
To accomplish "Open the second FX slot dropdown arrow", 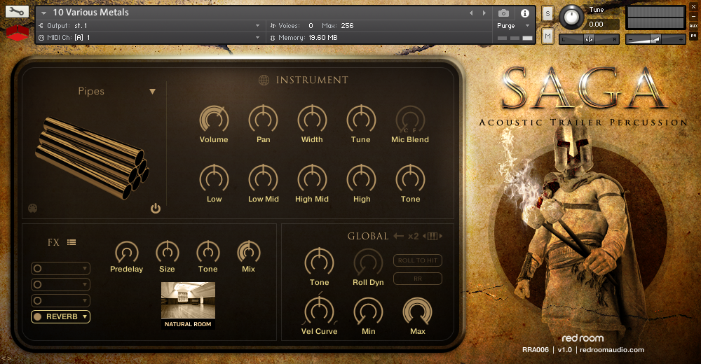I will coord(85,284).
